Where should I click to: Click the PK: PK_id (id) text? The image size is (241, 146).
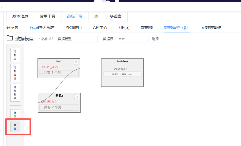tap(50, 67)
